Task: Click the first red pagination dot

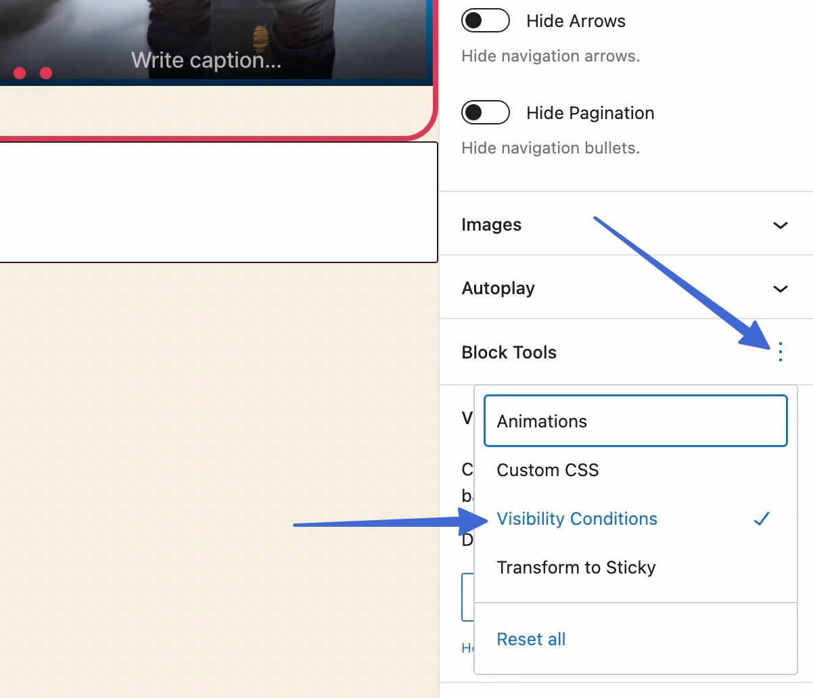Action: click(20, 72)
